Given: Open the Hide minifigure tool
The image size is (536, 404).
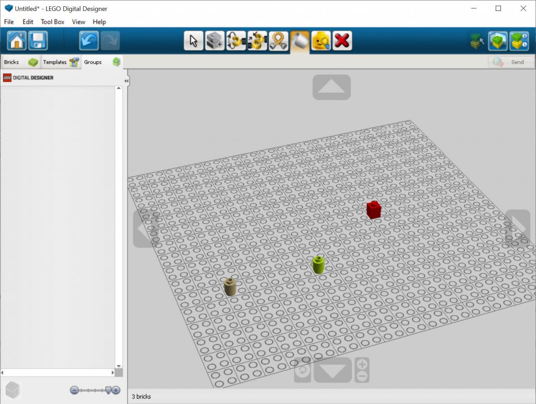Looking at the screenshot, I should (x=321, y=41).
